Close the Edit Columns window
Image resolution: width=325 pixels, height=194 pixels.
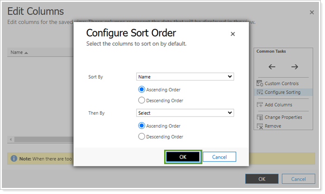coord(311,12)
